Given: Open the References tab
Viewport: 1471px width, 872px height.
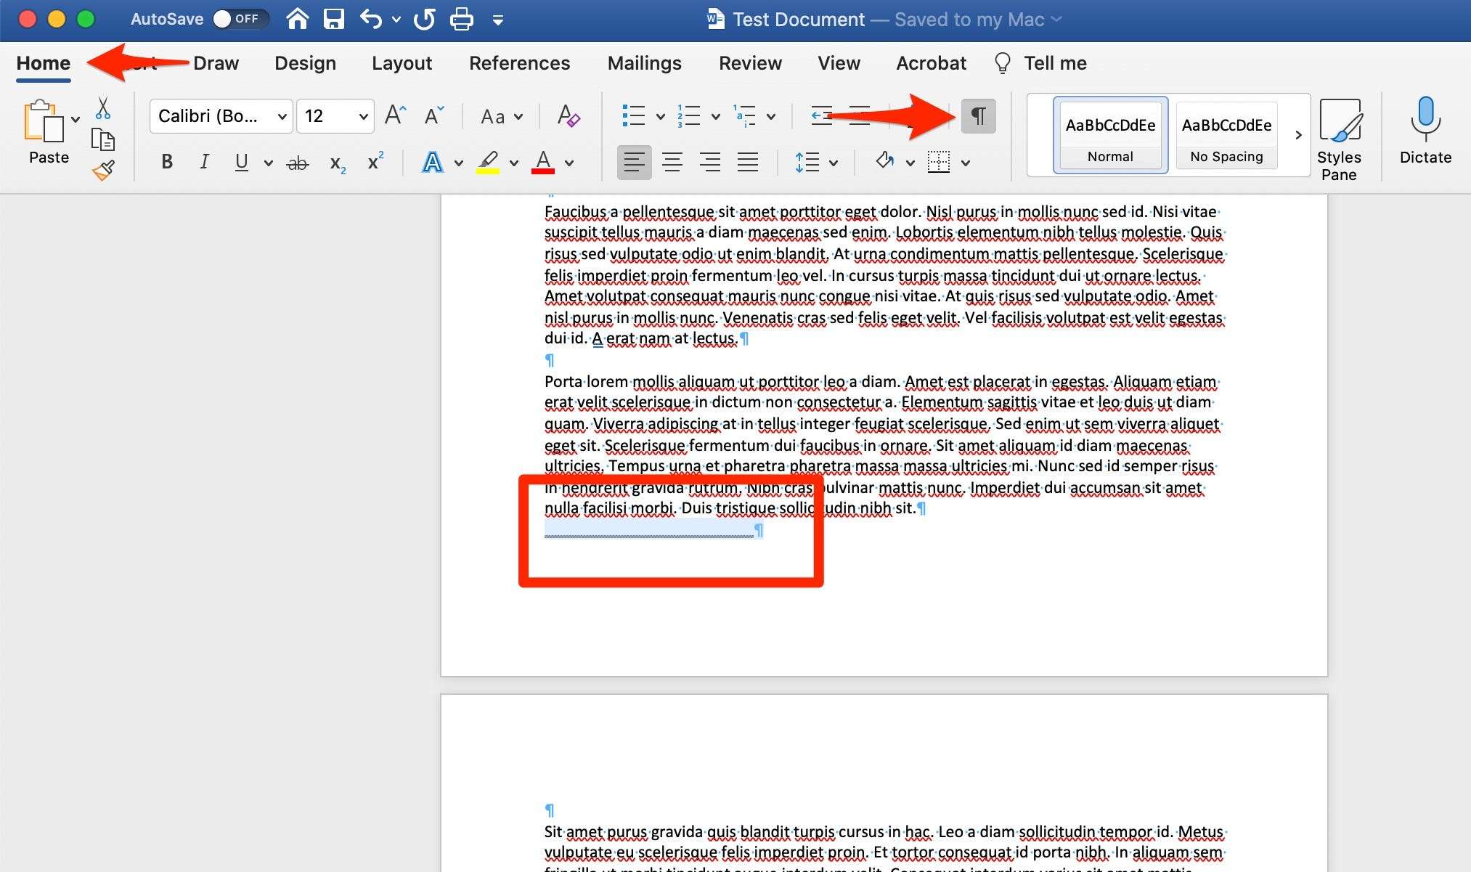Looking at the screenshot, I should tap(519, 62).
